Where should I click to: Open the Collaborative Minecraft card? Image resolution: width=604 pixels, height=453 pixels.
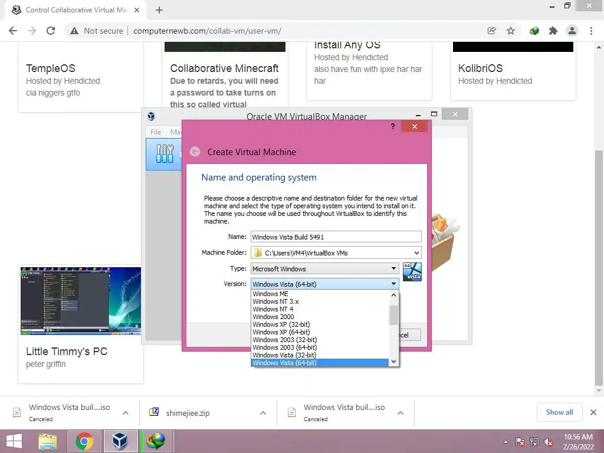point(225,75)
